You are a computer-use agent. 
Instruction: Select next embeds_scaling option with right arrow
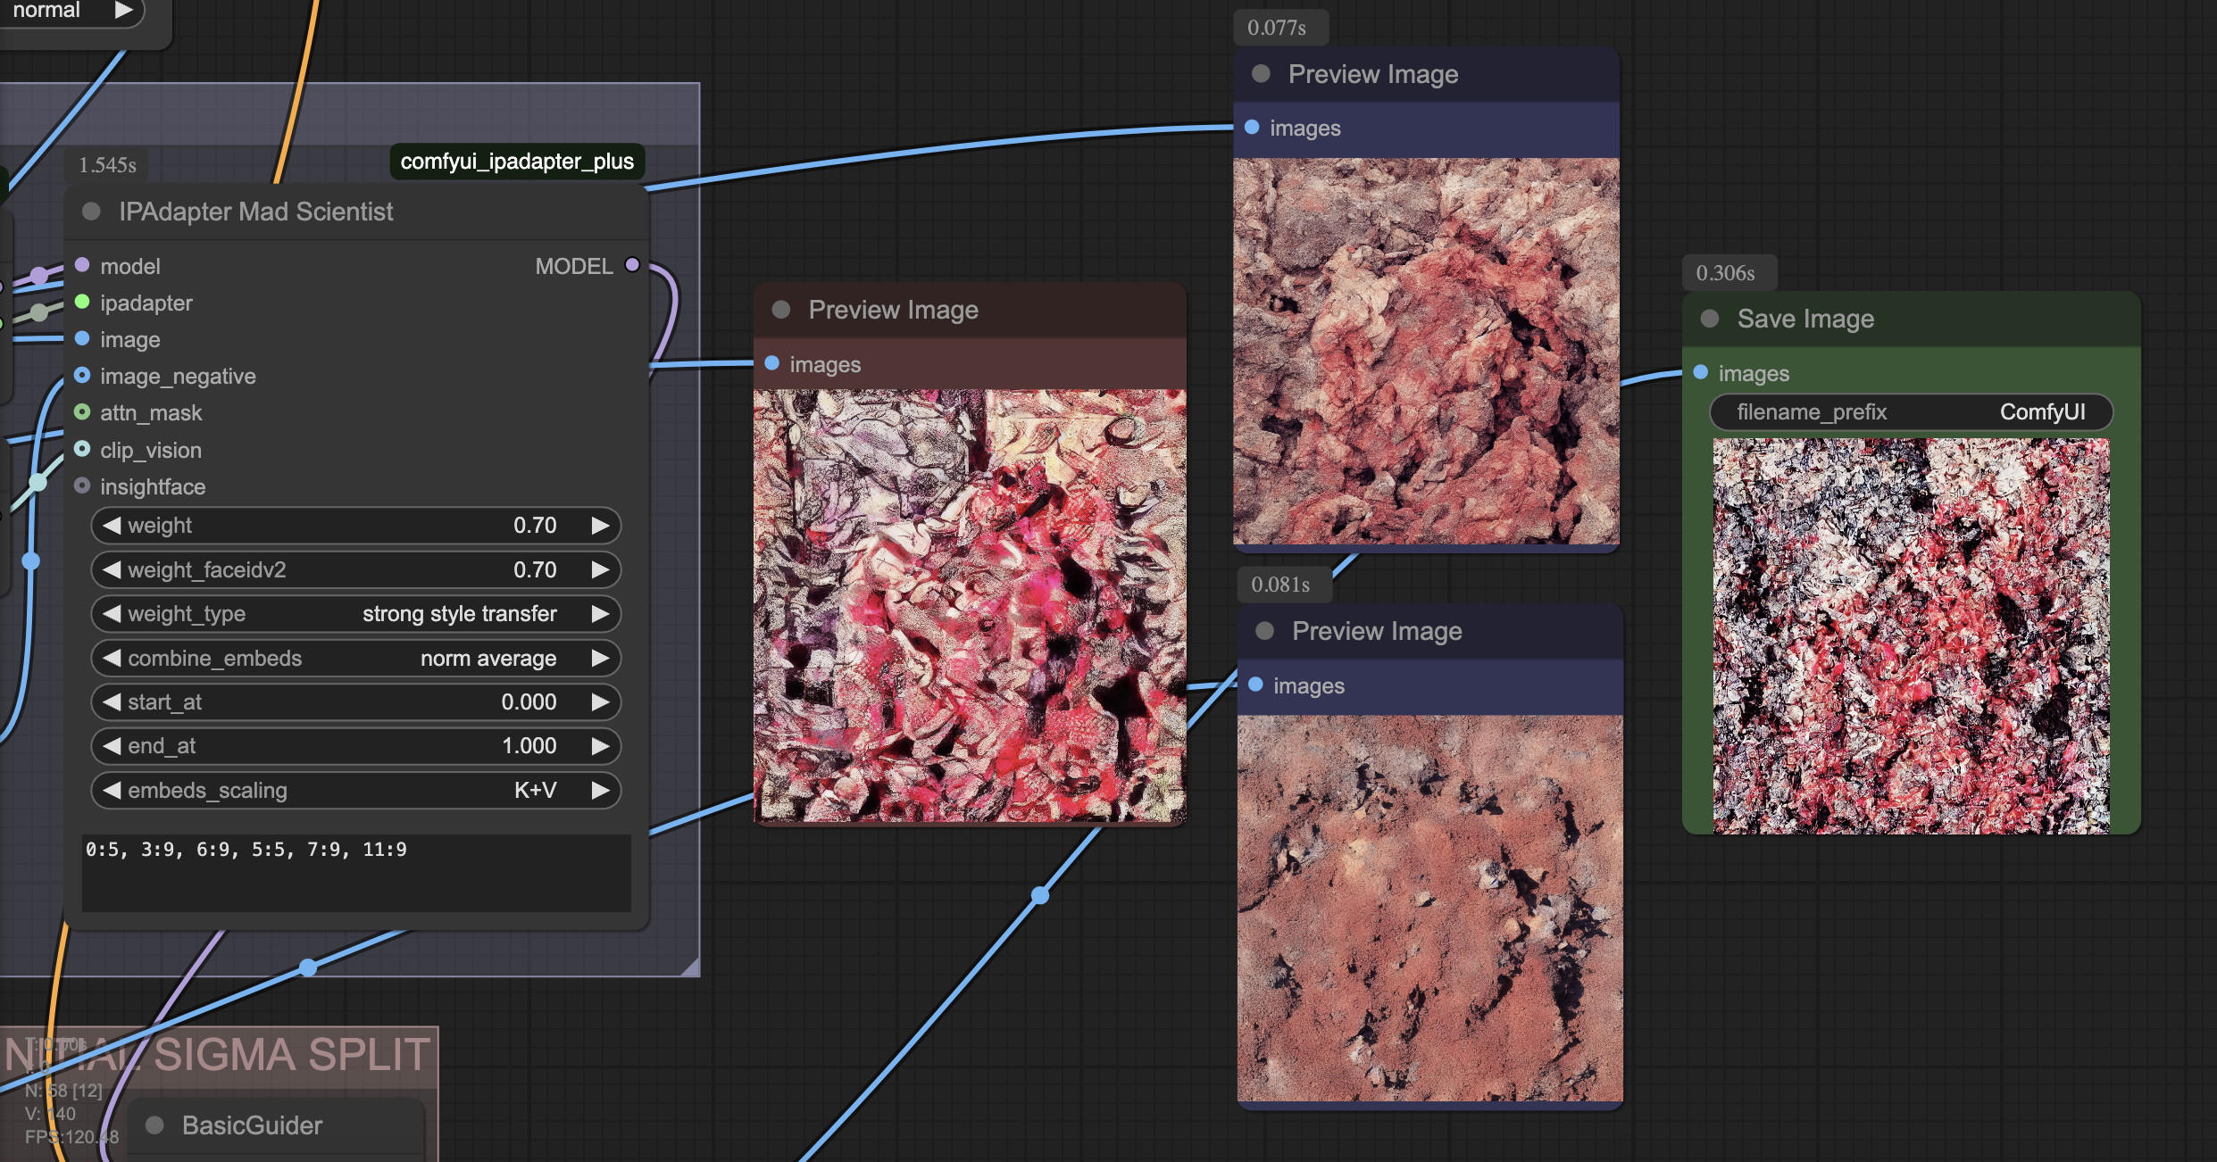(600, 790)
